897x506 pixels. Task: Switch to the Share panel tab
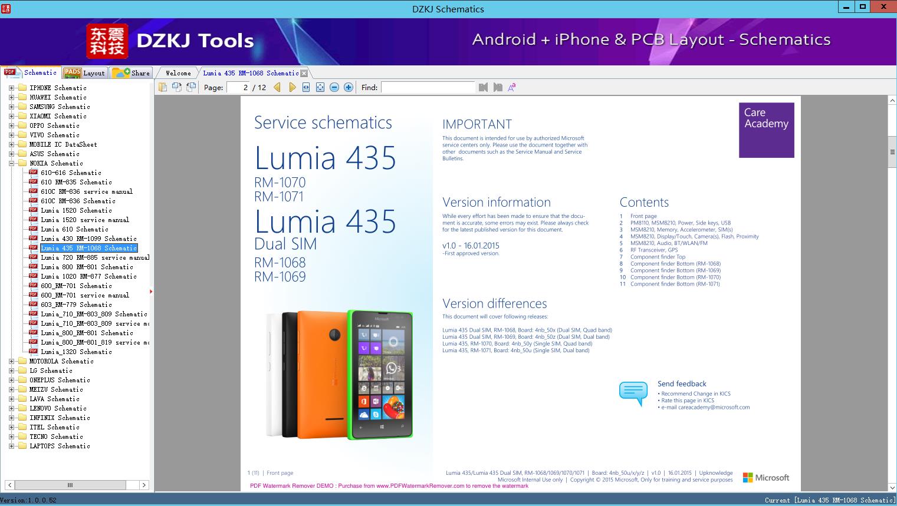click(x=131, y=73)
